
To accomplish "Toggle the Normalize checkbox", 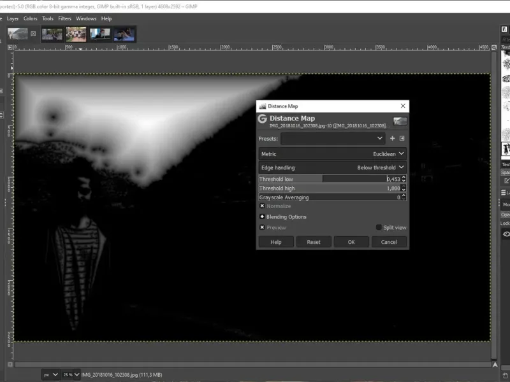I will pos(262,206).
